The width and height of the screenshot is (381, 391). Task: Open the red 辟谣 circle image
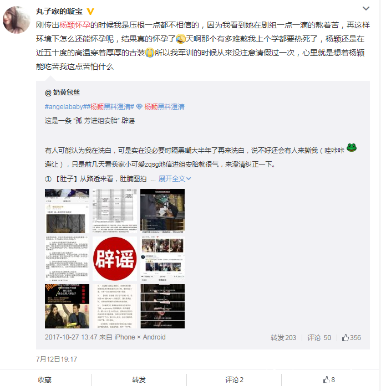[x=115, y=259]
